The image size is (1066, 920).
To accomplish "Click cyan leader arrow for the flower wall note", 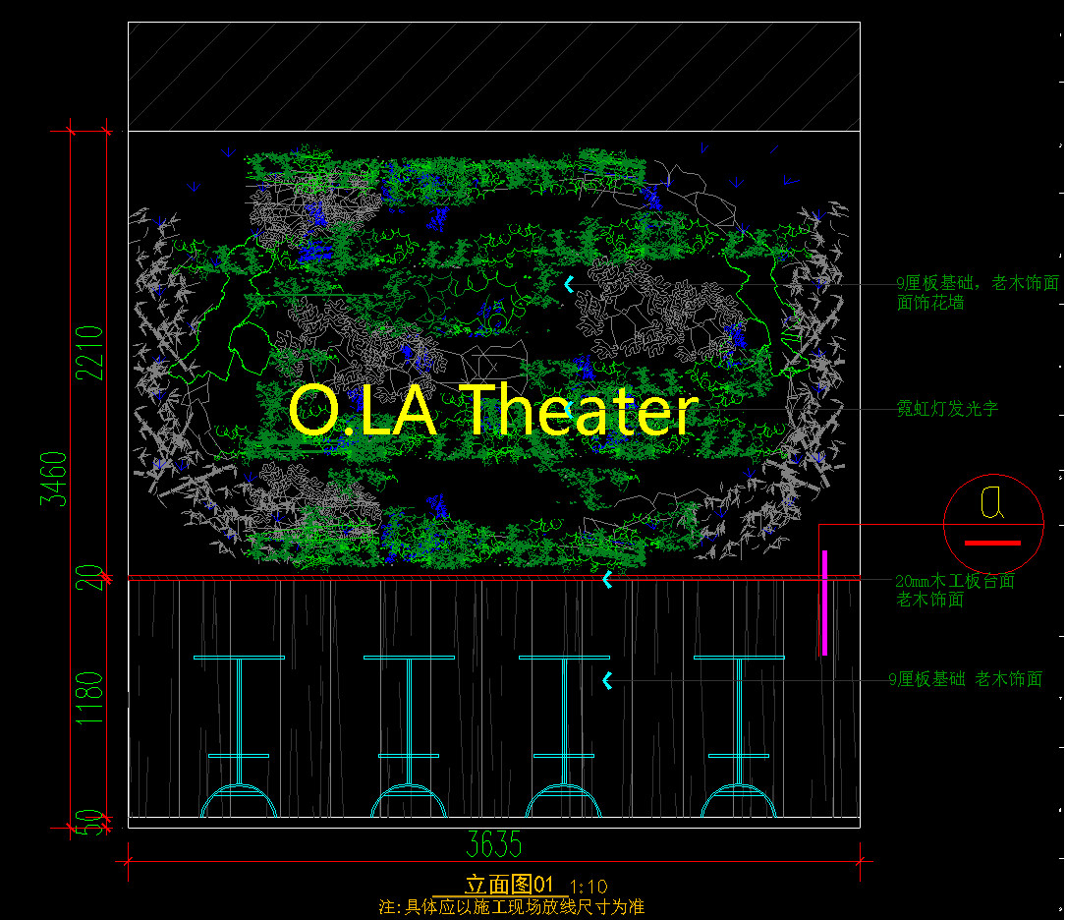I will 568,284.
